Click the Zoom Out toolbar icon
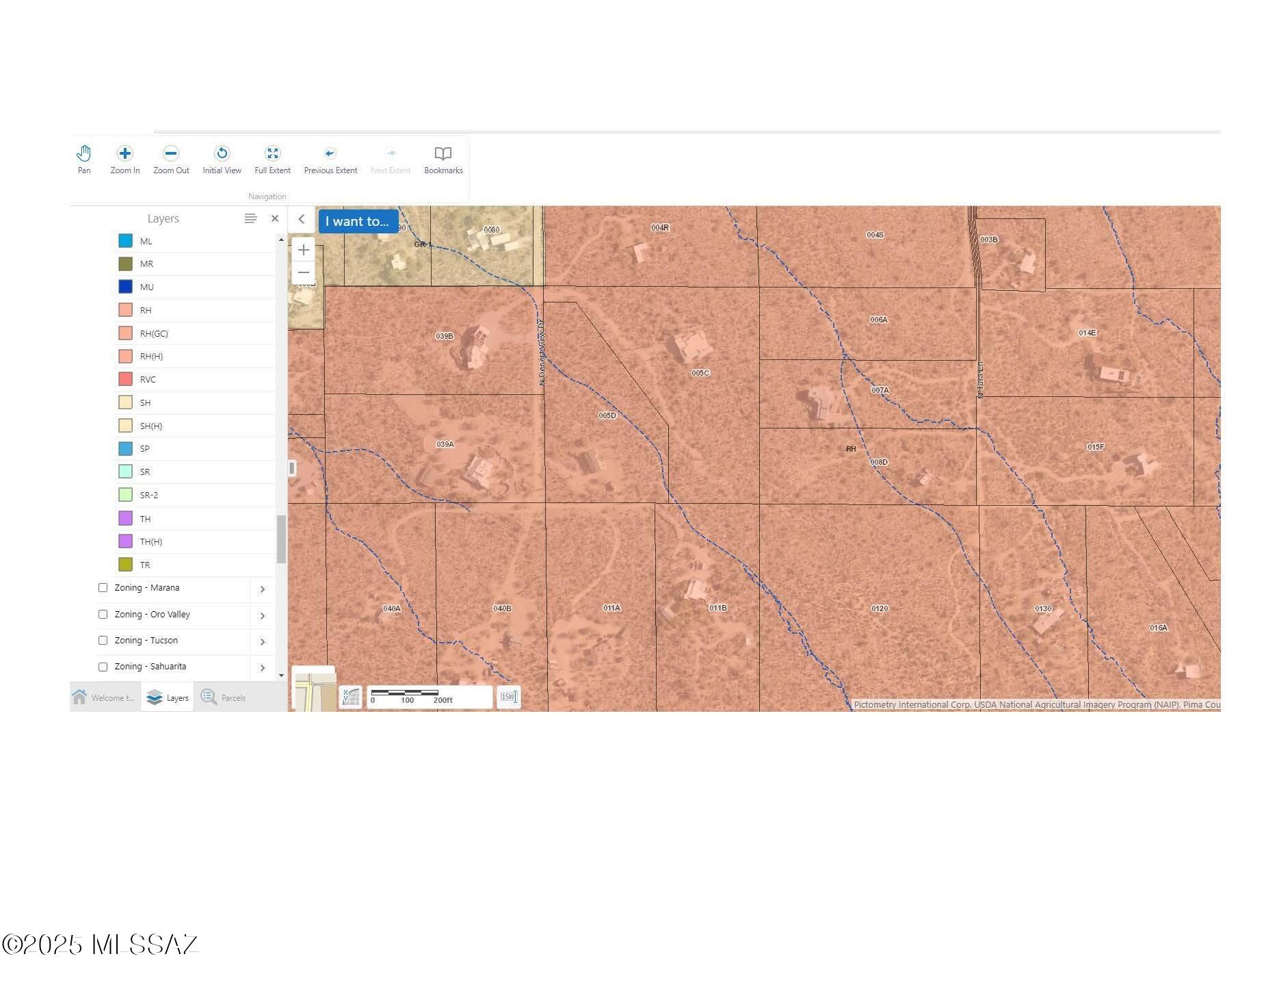 pyautogui.click(x=171, y=153)
